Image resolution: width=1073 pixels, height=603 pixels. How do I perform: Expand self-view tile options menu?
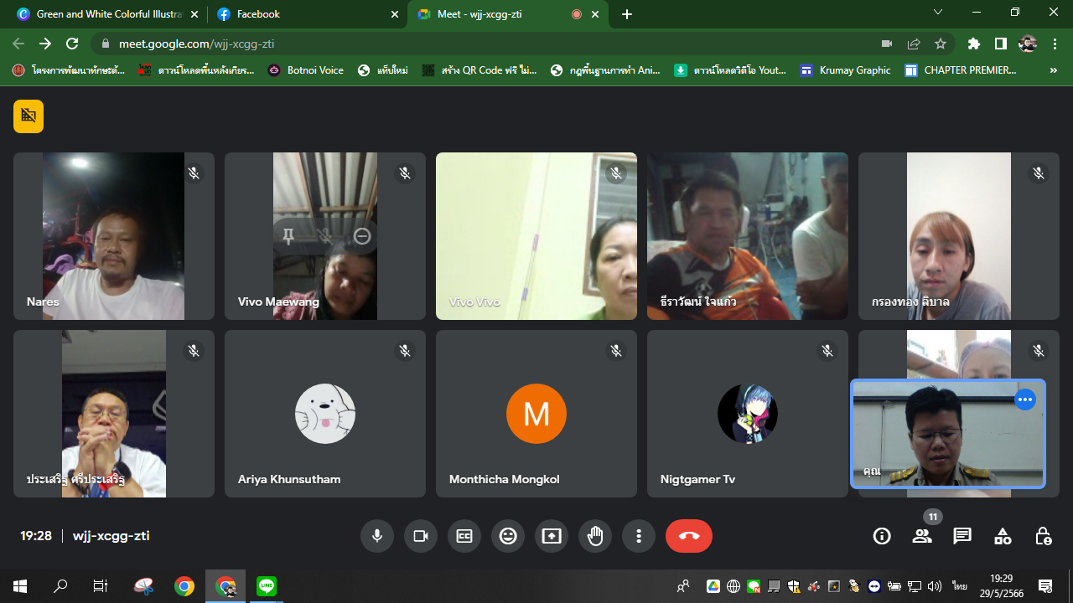pos(1025,399)
